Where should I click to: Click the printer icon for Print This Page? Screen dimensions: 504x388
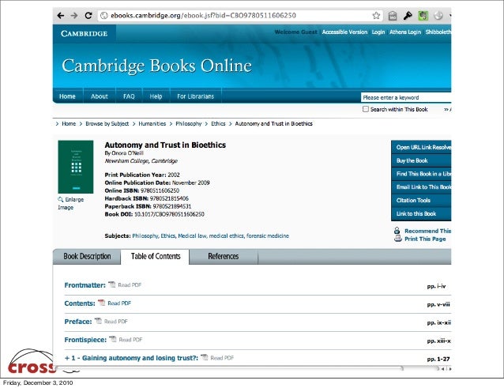pyautogui.click(x=398, y=239)
